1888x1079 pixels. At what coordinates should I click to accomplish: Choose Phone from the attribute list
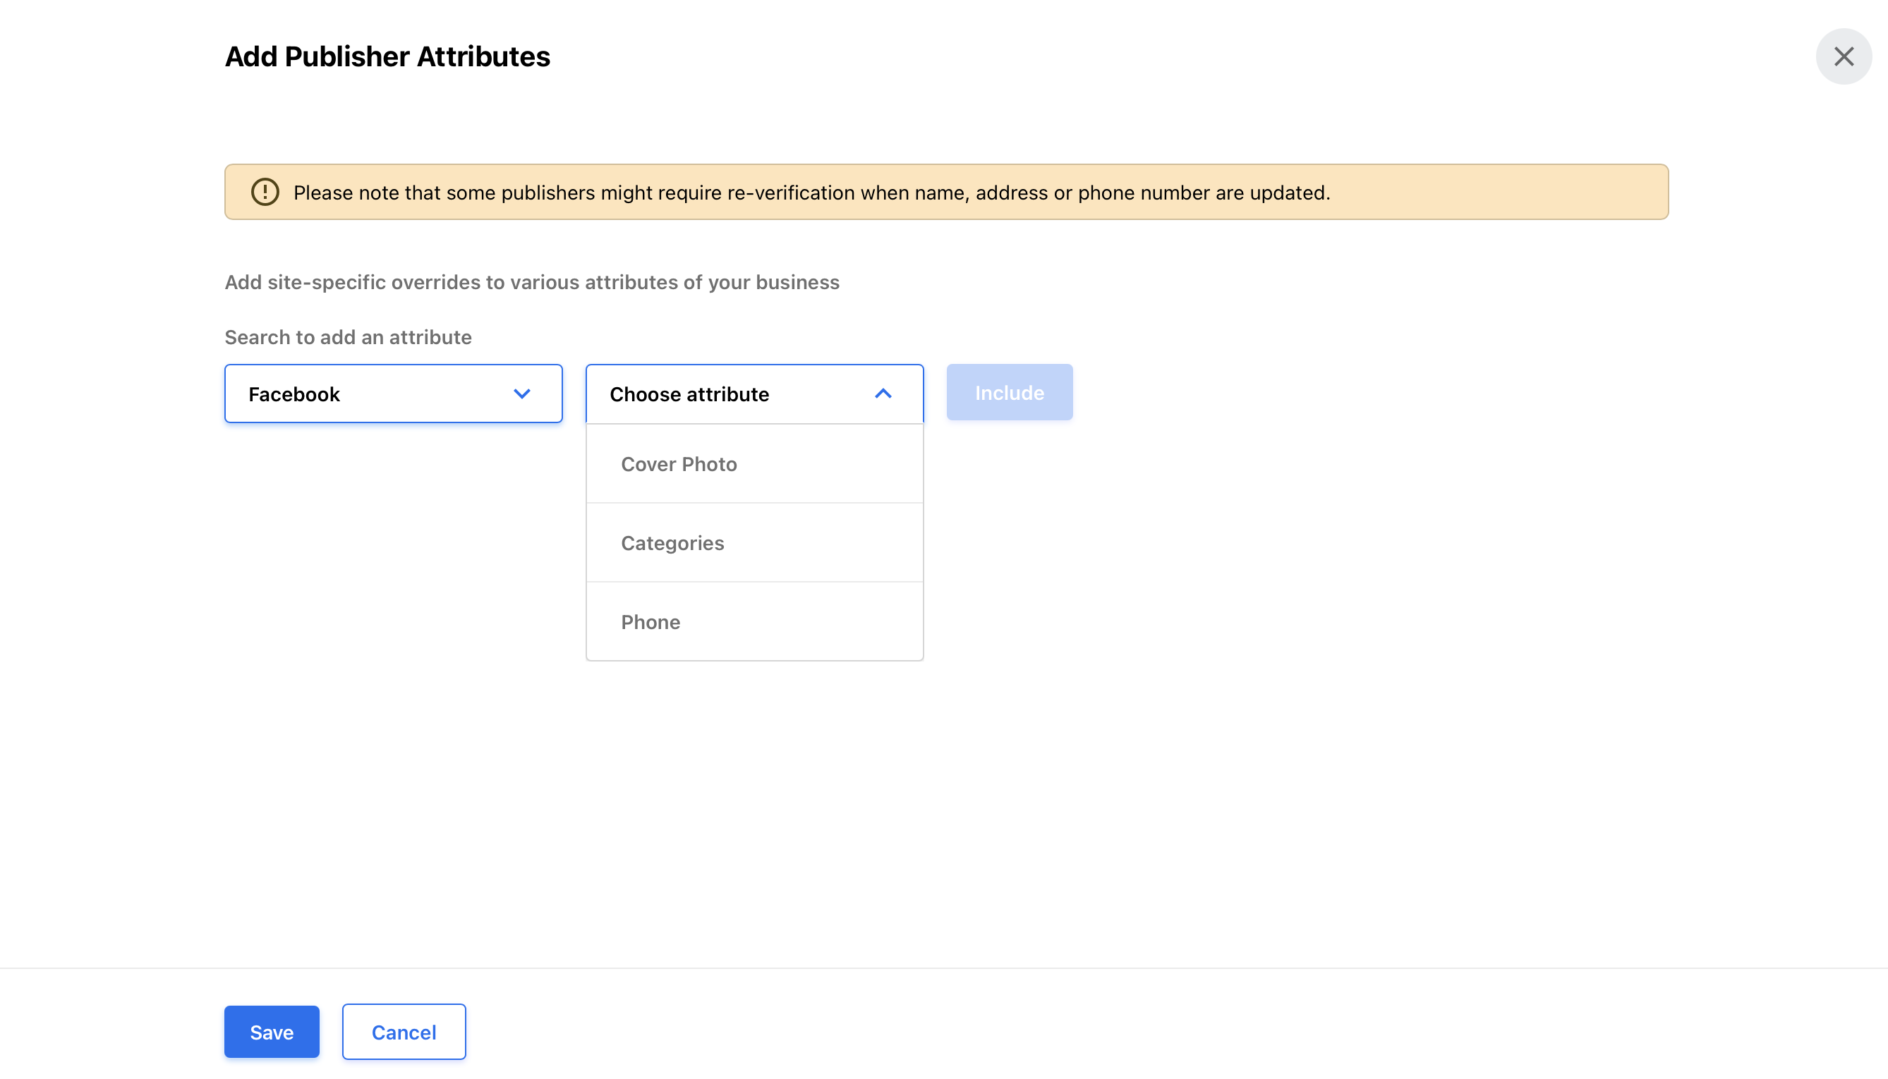(754, 622)
